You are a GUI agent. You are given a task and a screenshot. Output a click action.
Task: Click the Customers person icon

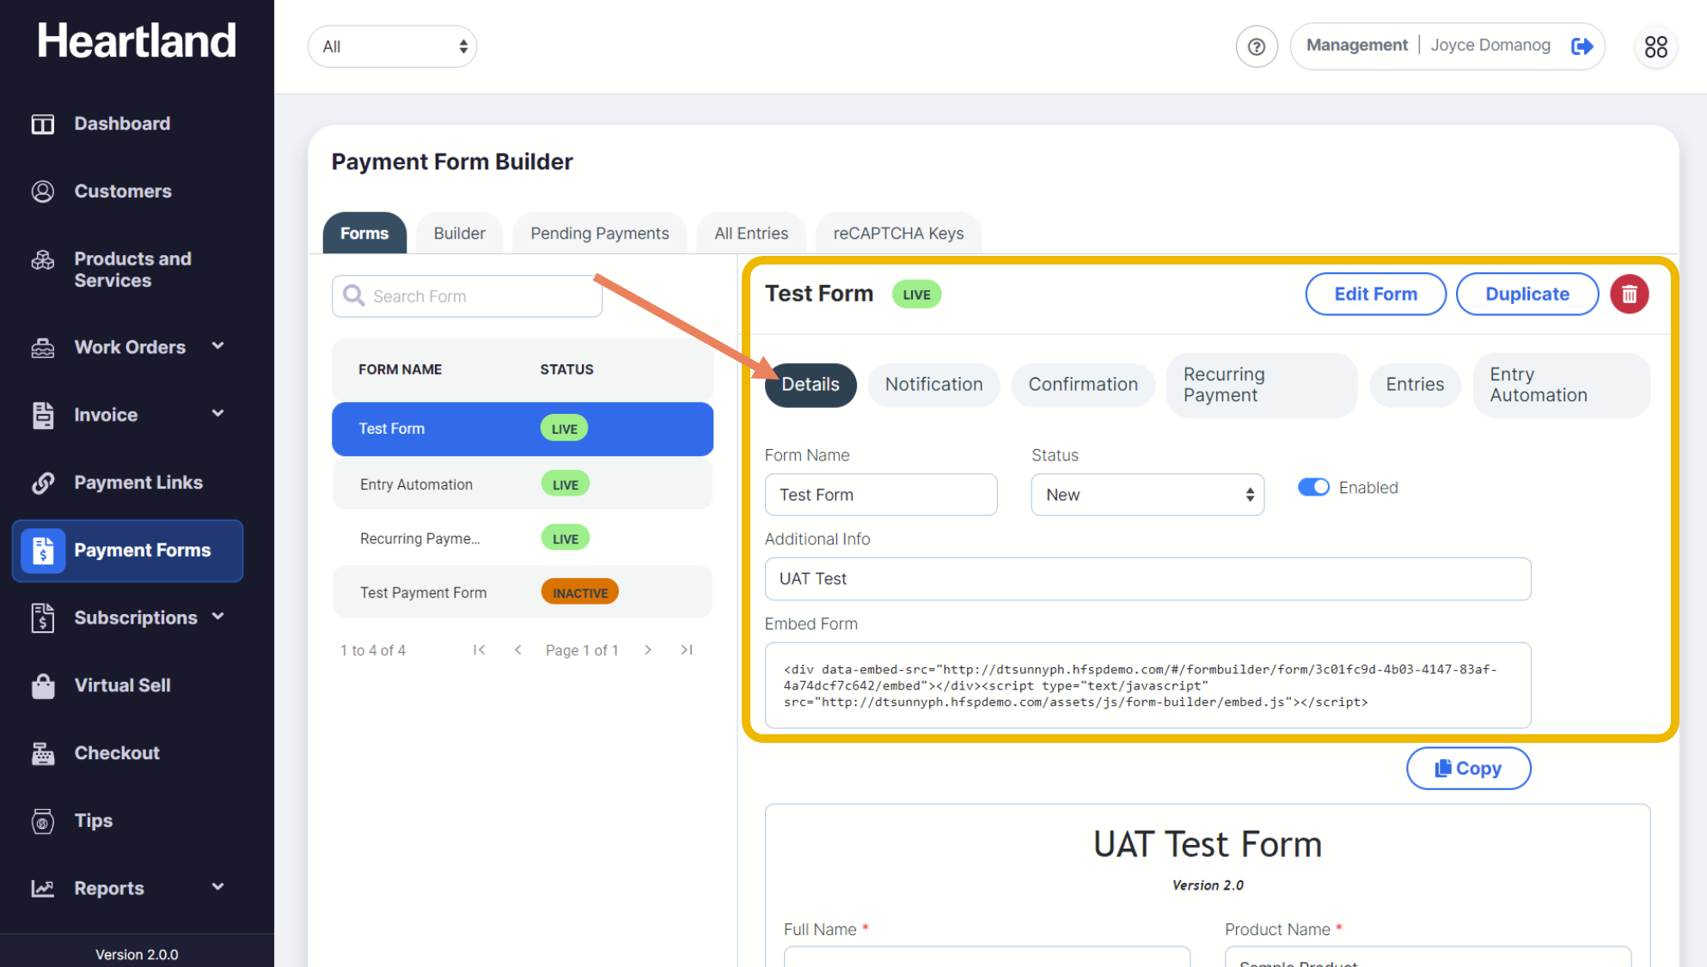pos(43,192)
